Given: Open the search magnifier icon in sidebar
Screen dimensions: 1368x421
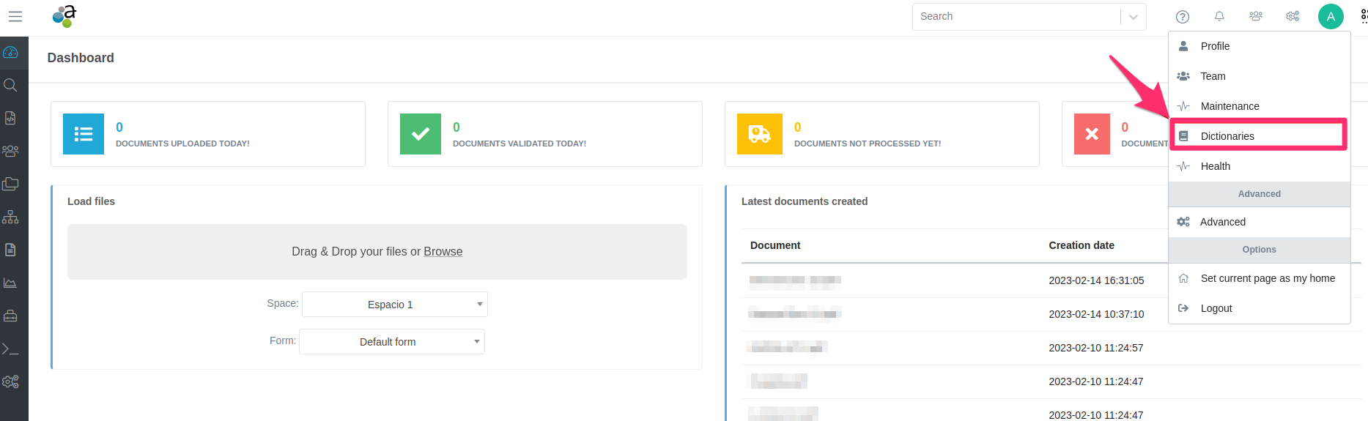Looking at the screenshot, I should (10, 85).
